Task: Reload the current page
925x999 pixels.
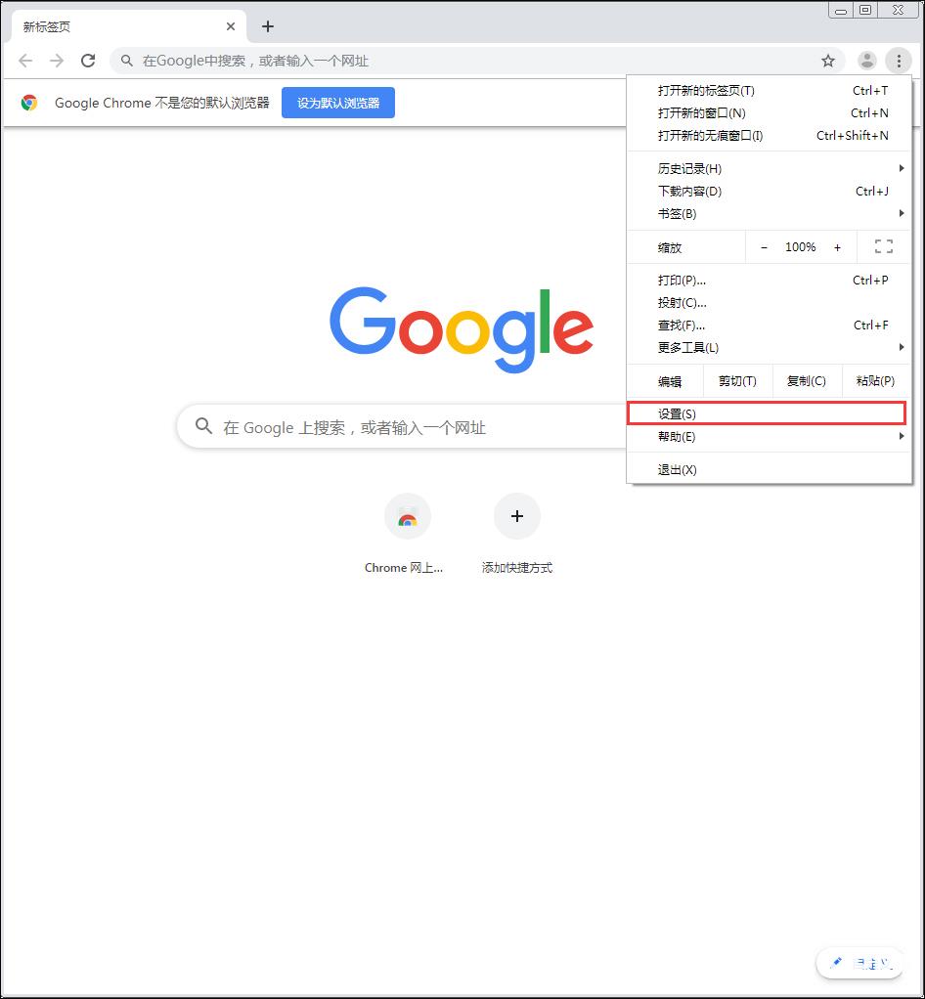Action: [x=88, y=61]
